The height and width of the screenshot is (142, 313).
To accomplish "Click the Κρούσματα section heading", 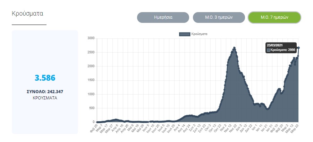I will tap(27, 14).
